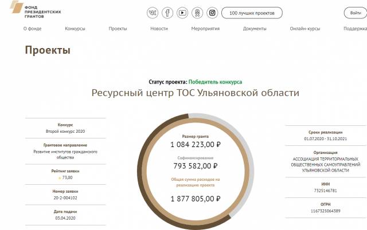Open the Facebook page icon
The image size is (367, 230).
pyautogui.click(x=167, y=13)
